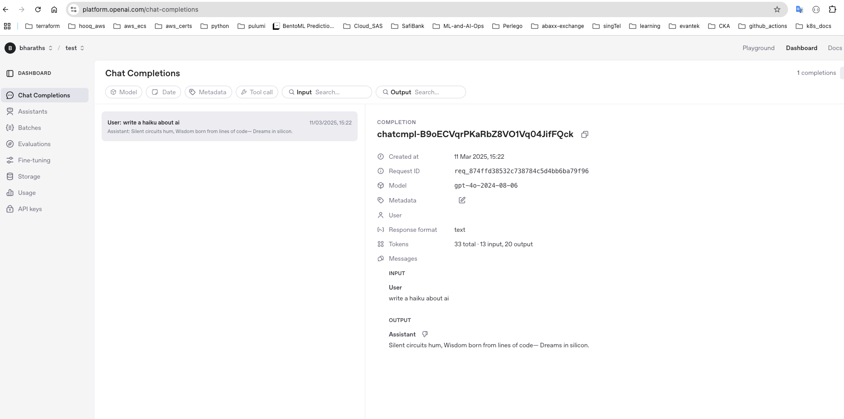844x419 pixels.
Task: Click the model value gpt-4o-2024-08-06
Action: click(486, 185)
